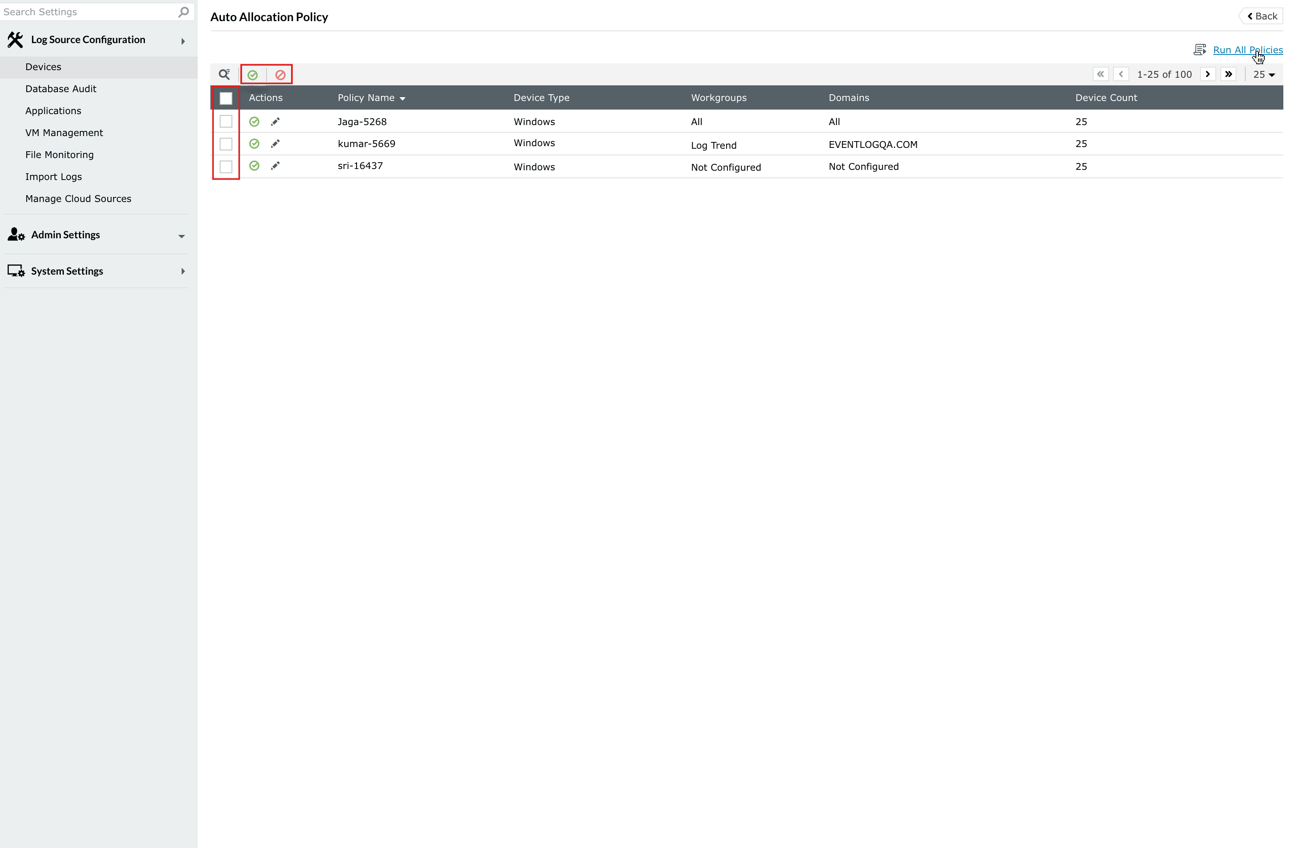Image resolution: width=1296 pixels, height=848 pixels.
Task: Select all policies via the header checkbox
Action: (x=226, y=98)
